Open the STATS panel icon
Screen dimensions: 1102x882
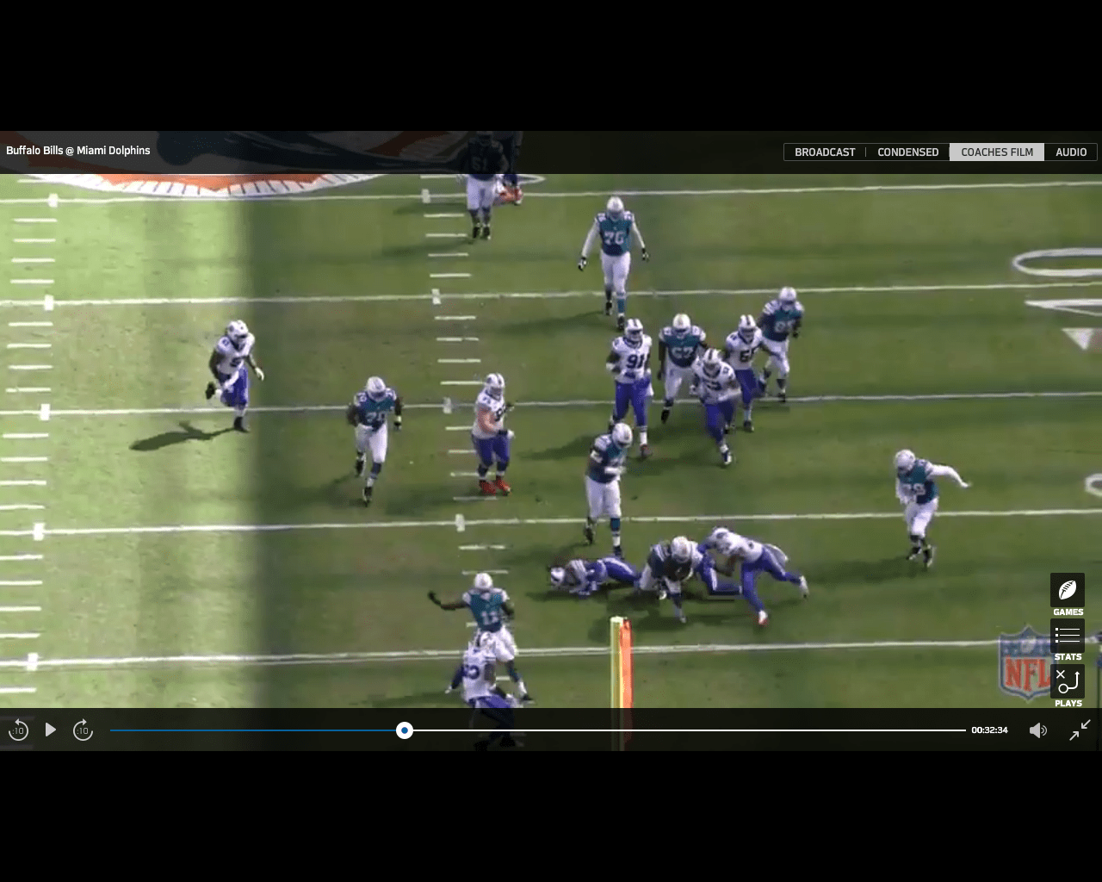(x=1068, y=636)
